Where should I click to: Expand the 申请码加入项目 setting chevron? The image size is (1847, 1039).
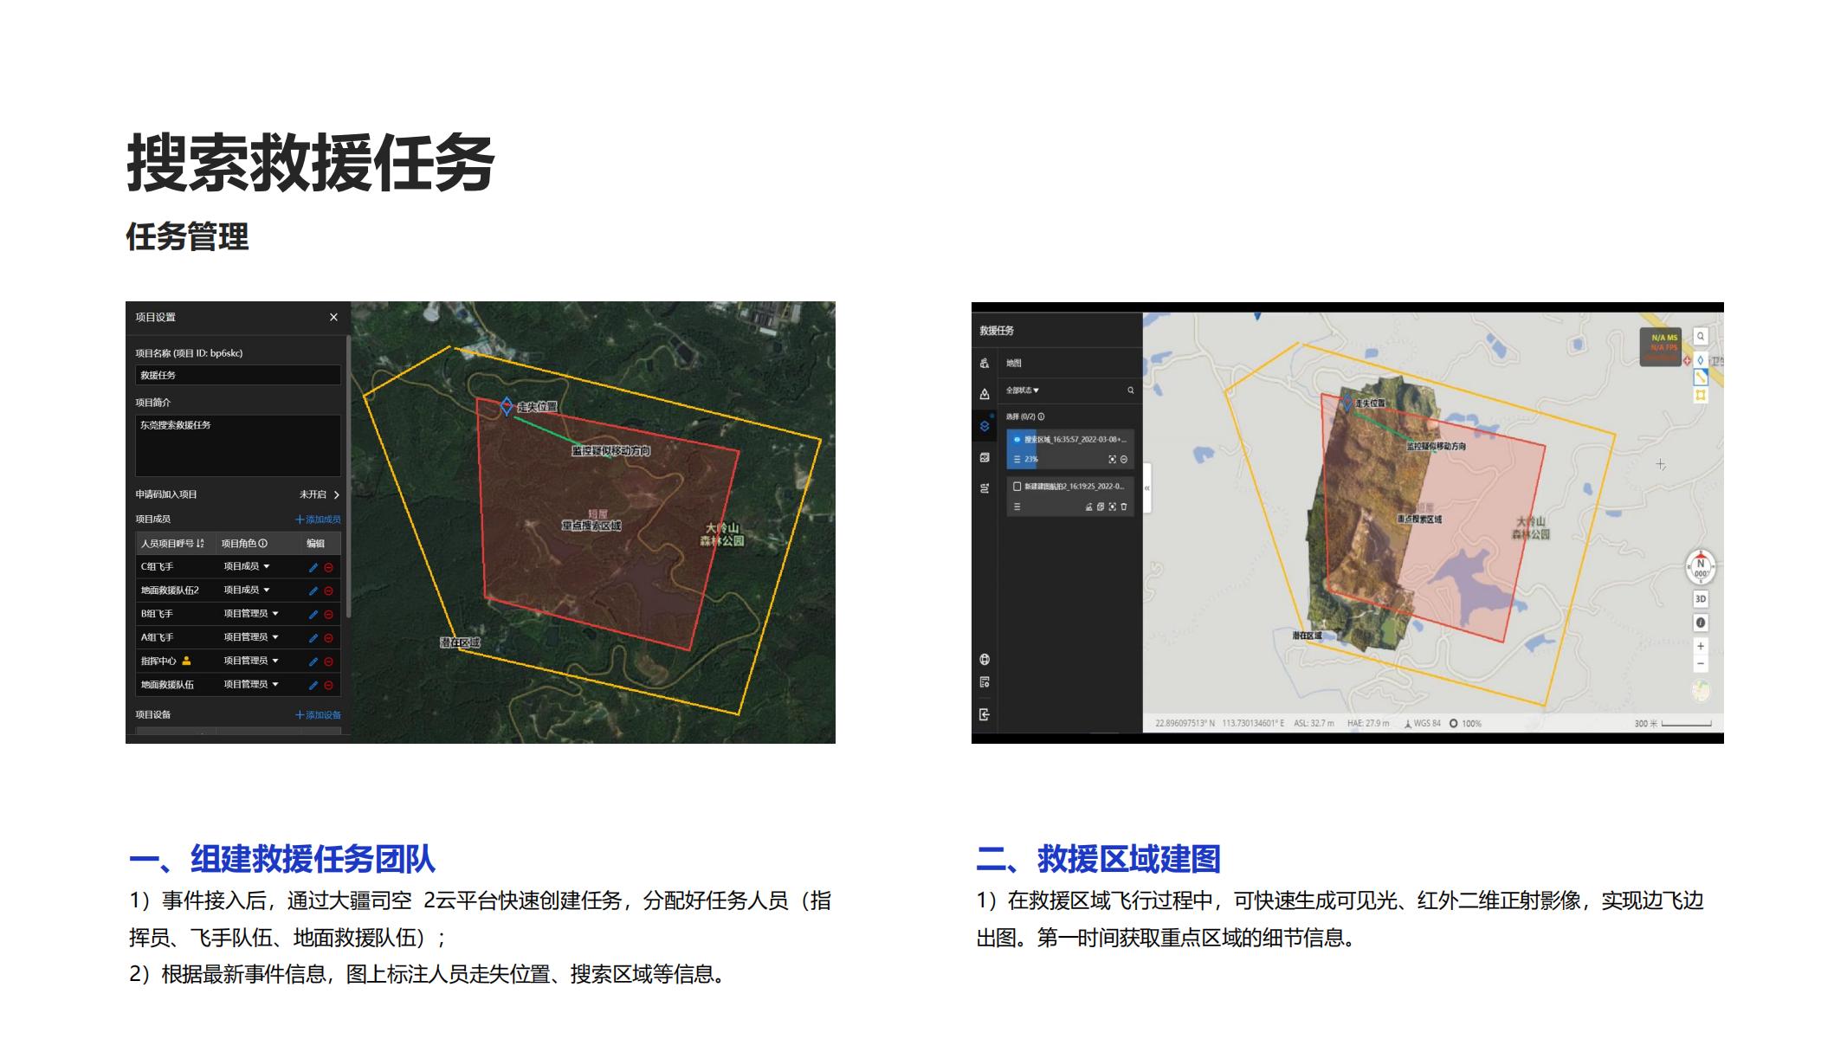[337, 495]
